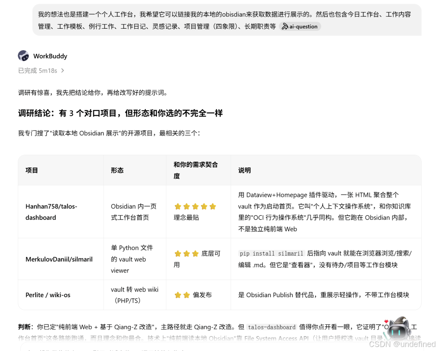Select the Hanhan758/talos-dashboard project cell

(x=61, y=212)
